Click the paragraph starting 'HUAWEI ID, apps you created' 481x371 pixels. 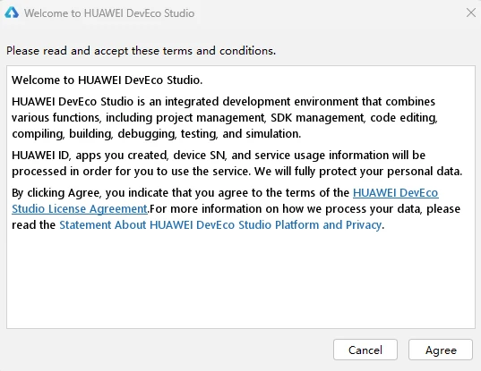click(x=236, y=164)
